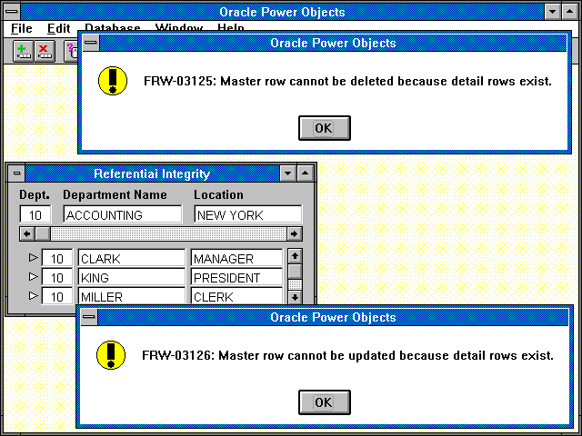Open the FRW-03126 dialog system menu box
The height and width of the screenshot is (436, 582).
coord(89,317)
